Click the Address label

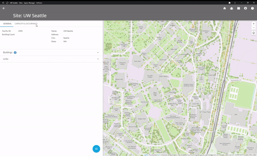tap(55, 35)
